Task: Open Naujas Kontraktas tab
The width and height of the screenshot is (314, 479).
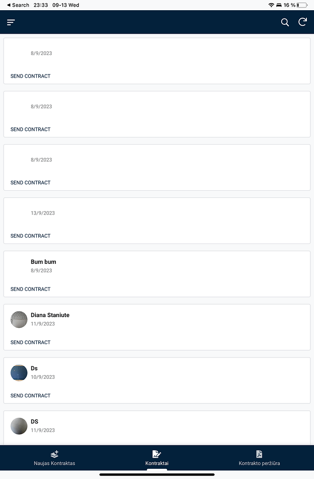Action: pos(54,463)
